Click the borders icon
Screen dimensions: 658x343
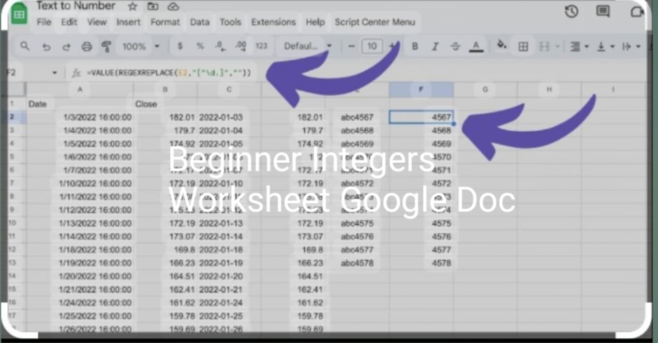click(x=524, y=46)
